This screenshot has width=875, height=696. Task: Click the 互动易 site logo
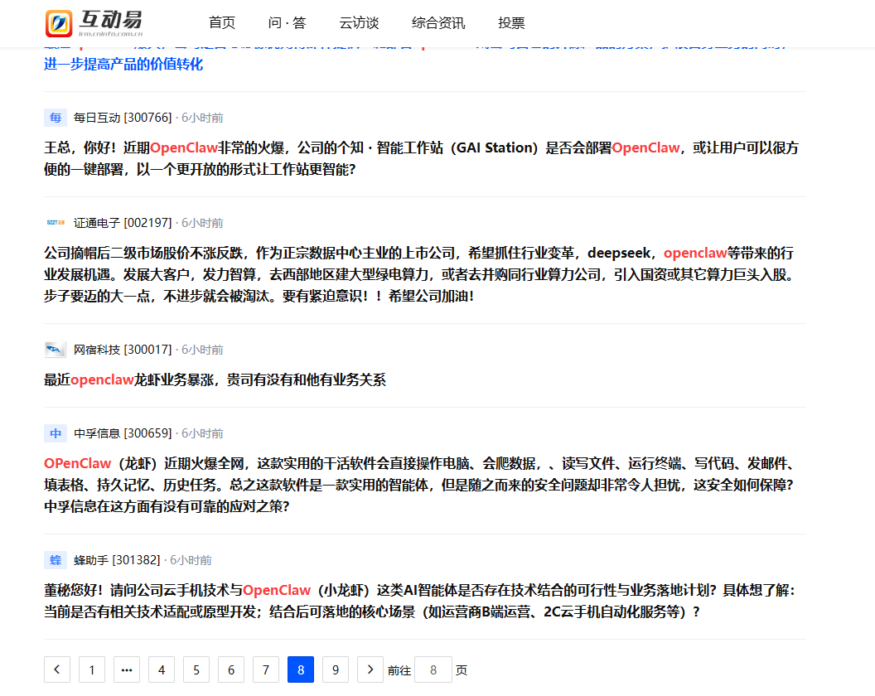point(95,23)
